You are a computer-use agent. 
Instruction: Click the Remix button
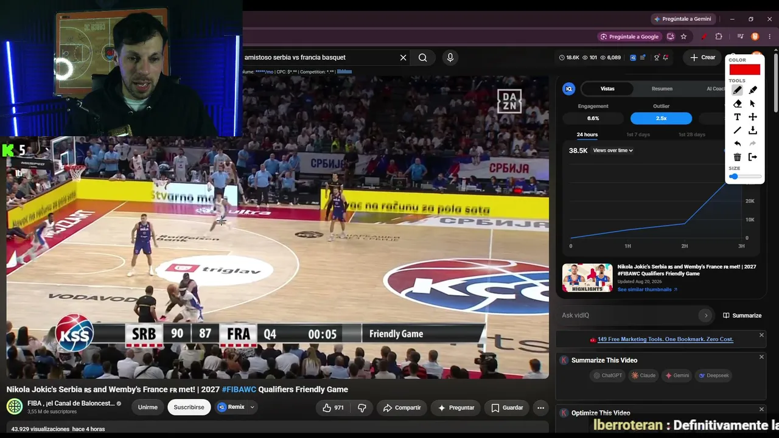coord(231,407)
